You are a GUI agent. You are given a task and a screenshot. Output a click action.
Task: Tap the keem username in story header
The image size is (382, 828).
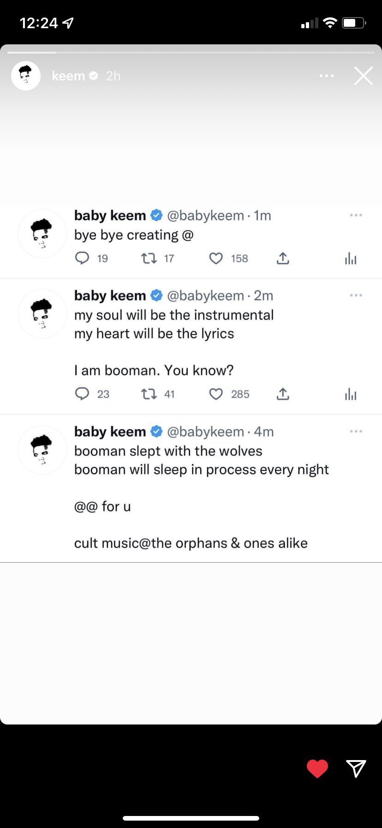click(68, 76)
